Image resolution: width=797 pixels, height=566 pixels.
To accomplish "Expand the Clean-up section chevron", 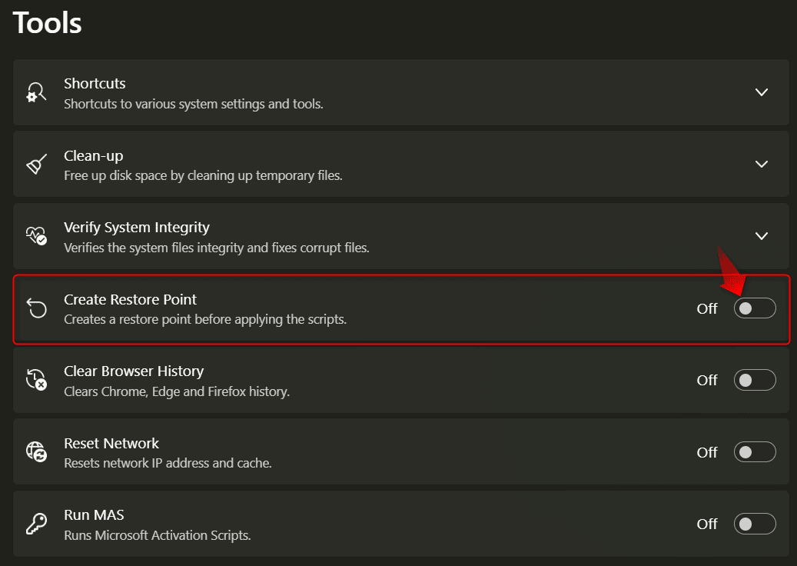I will pos(762,164).
